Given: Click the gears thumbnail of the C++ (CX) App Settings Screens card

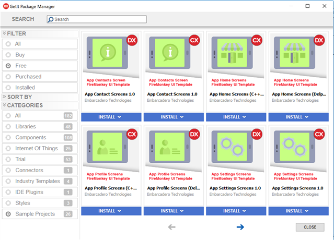Looking at the screenshot, I should (295, 147).
